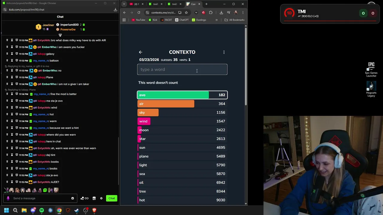Open the emoji picker in chat input

click(72, 198)
